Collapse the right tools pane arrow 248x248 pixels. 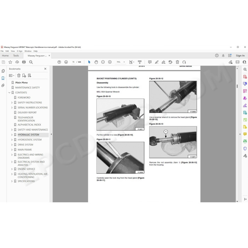pyautogui.click(x=240, y=134)
